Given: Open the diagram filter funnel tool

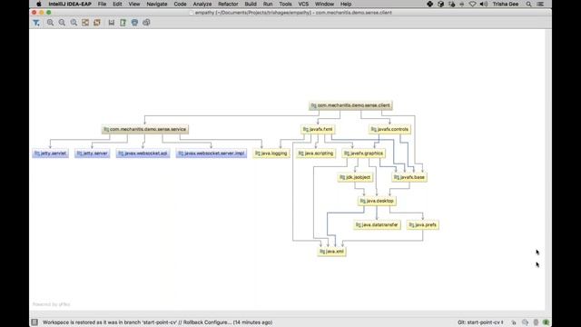Looking at the screenshot, I should pyautogui.click(x=36, y=23).
